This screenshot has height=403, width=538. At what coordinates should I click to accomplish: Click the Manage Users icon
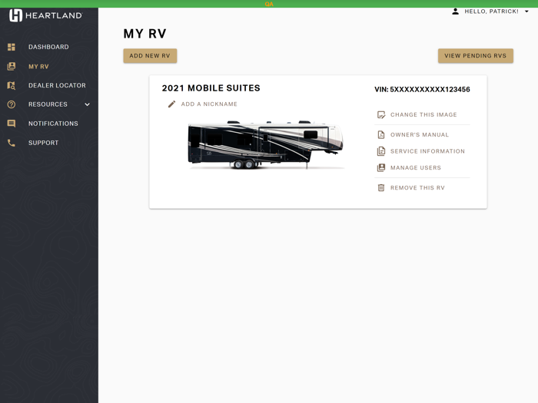(381, 167)
